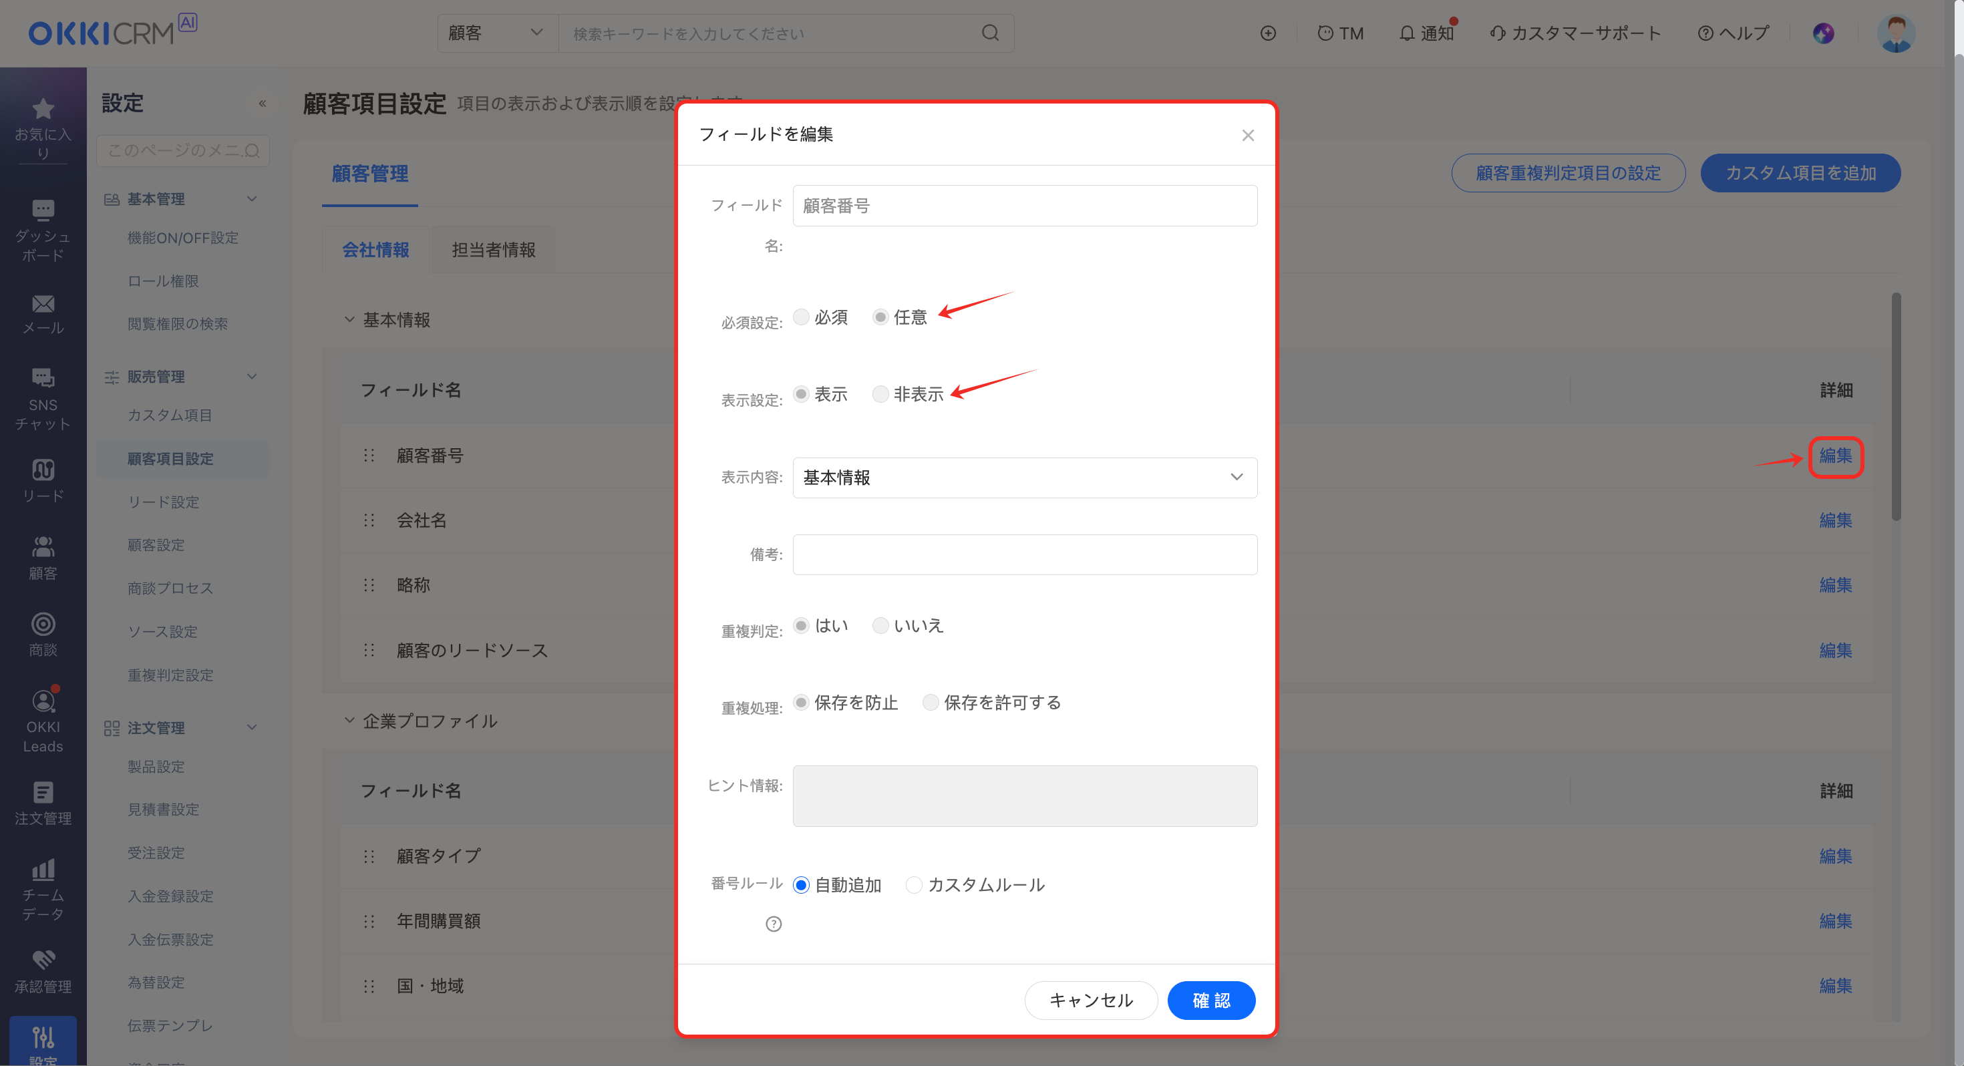Image resolution: width=1964 pixels, height=1066 pixels.
Task: Click 顧客重複判定項目の設定 button
Action: click(x=1569, y=173)
